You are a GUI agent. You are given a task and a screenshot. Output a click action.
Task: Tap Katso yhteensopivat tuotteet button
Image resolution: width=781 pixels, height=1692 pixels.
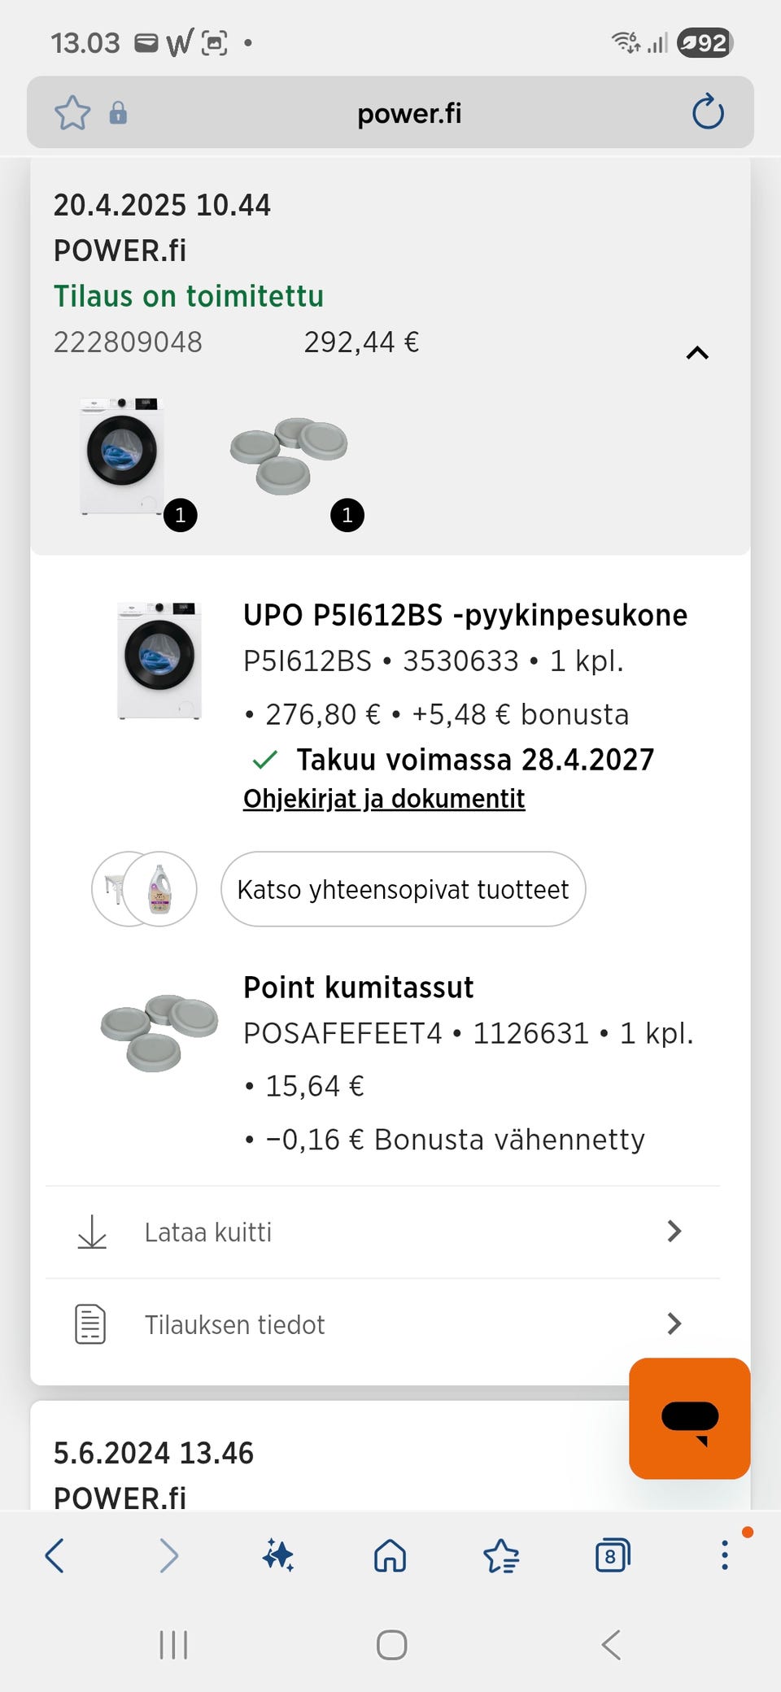(x=403, y=889)
